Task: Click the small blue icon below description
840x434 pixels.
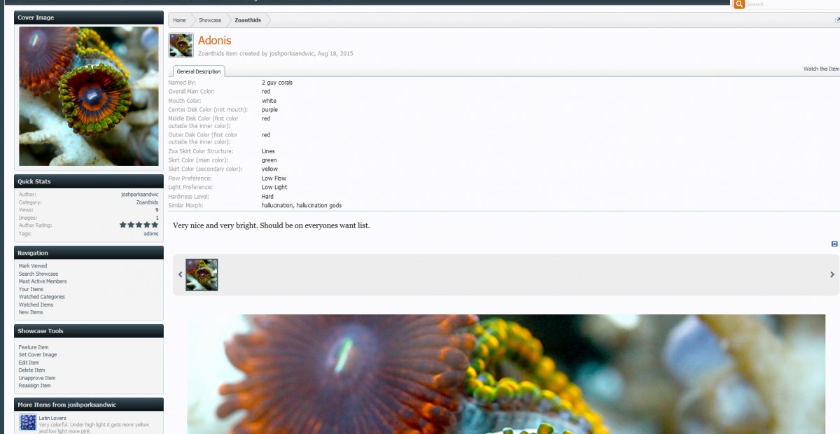Action: [834, 244]
